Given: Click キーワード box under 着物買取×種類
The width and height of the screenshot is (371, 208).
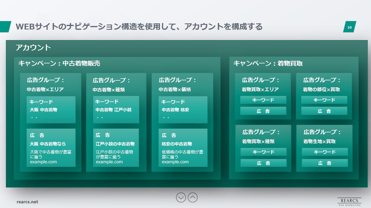Looking at the screenshot, I should pos(263,152).
